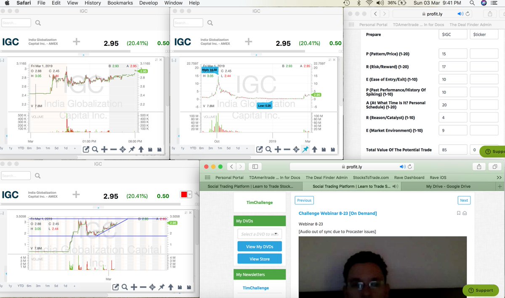Click share button in bottom profit.ly Safari window

[x=479, y=166]
